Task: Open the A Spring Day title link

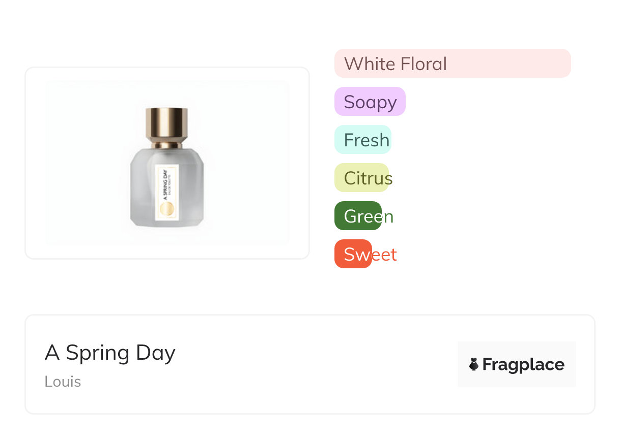Action: point(110,353)
